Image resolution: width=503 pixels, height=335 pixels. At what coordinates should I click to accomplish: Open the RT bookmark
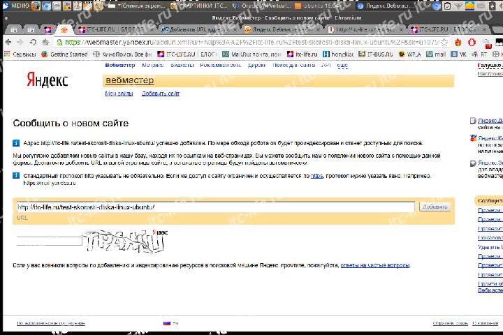click(x=479, y=54)
